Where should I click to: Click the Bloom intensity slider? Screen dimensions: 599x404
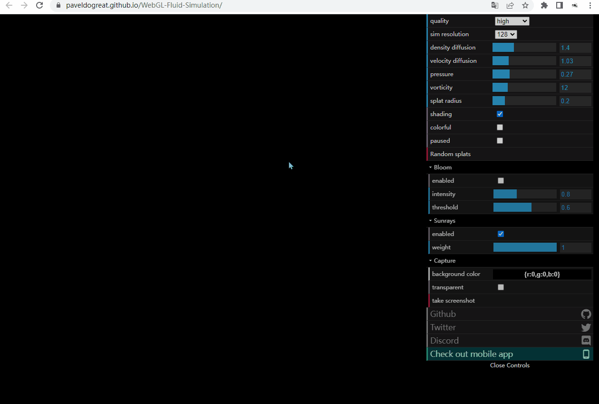tap(525, 194)
